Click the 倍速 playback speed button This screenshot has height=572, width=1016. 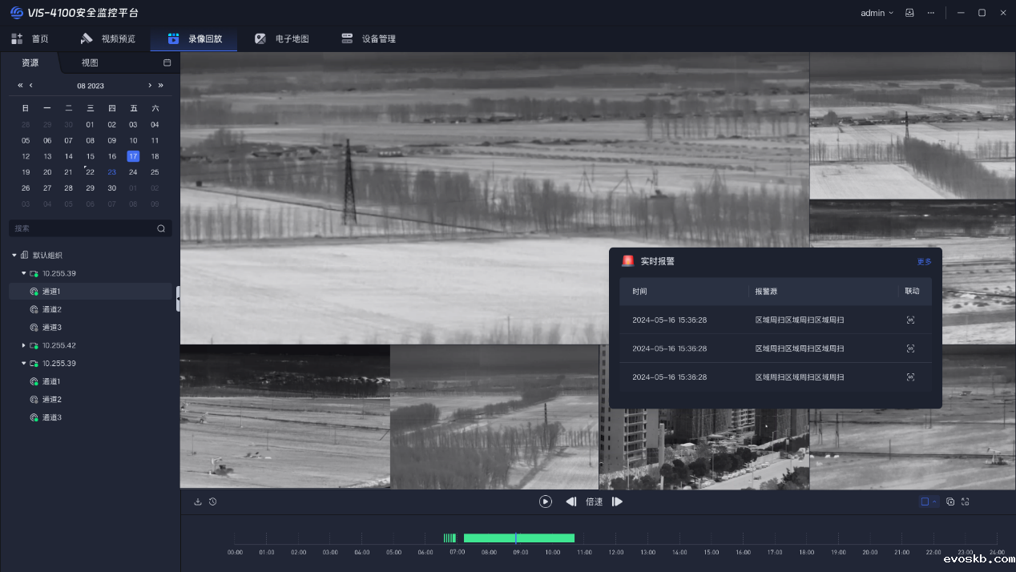[x=594, y=502]
